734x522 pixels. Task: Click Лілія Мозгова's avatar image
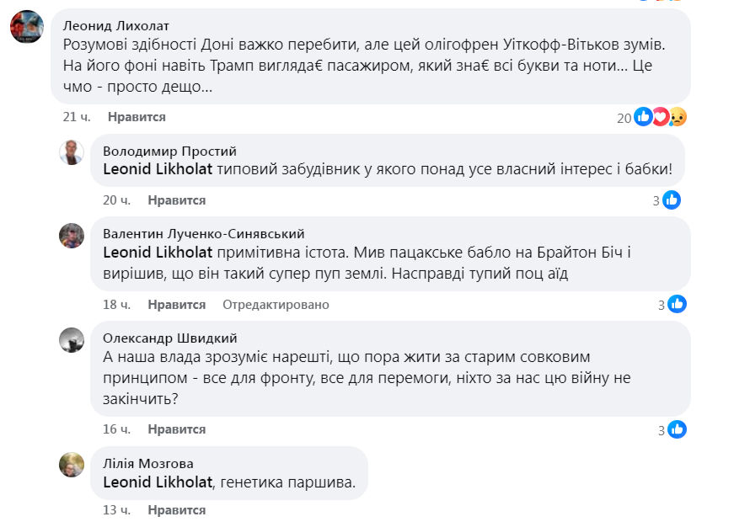pos(72,464)
